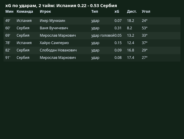Click shot type 'удар' in the 49' row
Image resolution: width=184 pixels, height=139 pixels.
point(95,21)
